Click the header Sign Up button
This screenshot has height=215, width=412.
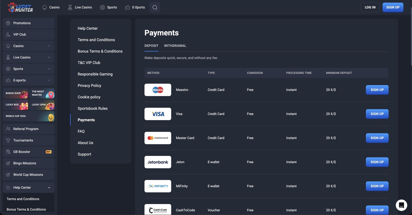click(393, 7)
